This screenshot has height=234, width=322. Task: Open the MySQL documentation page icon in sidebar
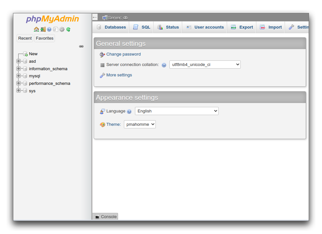[x=55, y=29]
